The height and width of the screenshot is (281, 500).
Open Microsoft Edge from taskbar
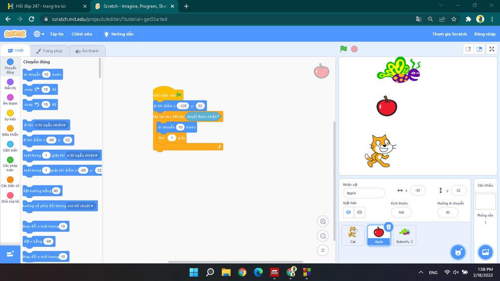click(x=258, y=272)
